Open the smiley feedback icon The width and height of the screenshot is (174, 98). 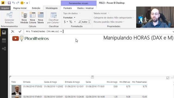(x=22, y=3)
